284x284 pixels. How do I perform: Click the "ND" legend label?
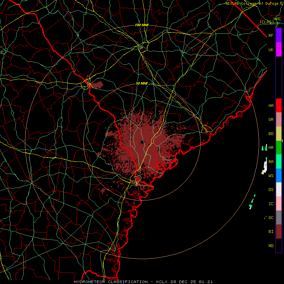click(271, 246)
